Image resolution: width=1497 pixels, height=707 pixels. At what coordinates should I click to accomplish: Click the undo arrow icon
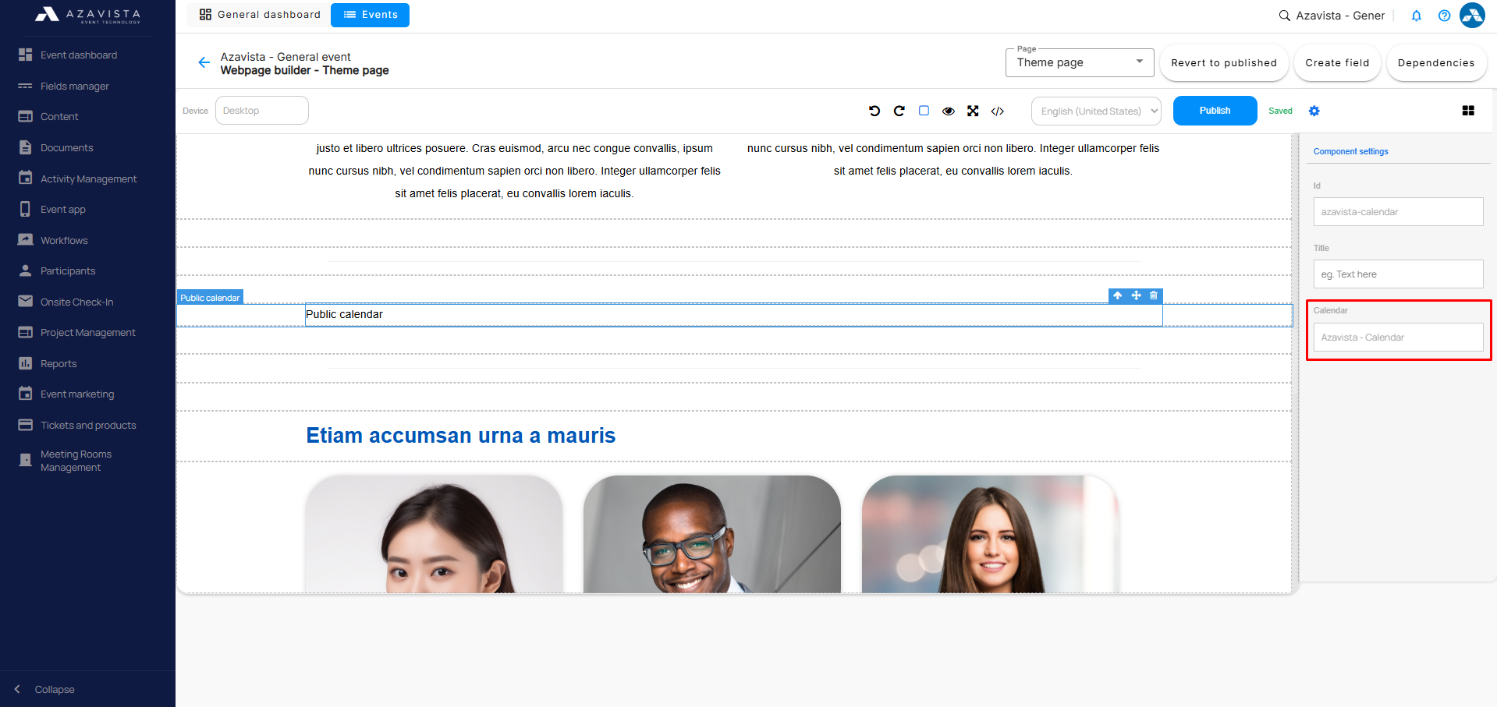874,111
